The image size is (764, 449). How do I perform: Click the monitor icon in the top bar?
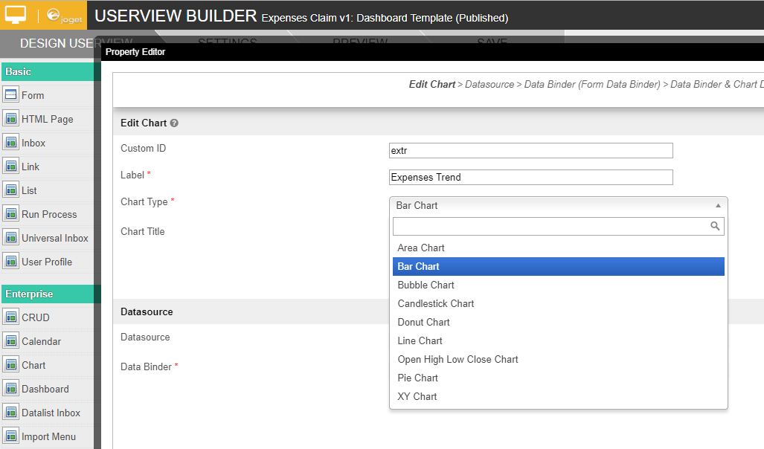(x=16, y=15)
